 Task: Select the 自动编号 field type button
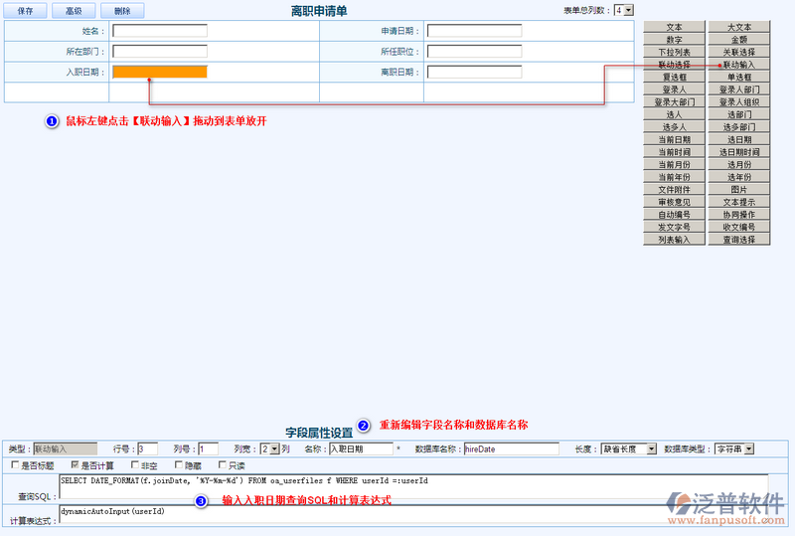pos(675,215)
